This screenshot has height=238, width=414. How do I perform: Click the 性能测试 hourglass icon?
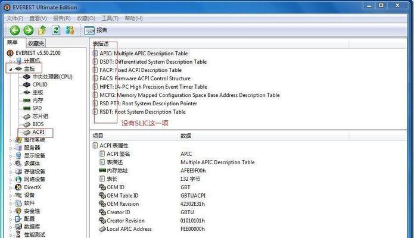(x=18, y=234)
